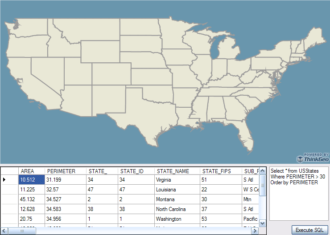
Task: Select FIPS cell 30 in Montana row
Action: pyautogui.click(x=221, y=199)
